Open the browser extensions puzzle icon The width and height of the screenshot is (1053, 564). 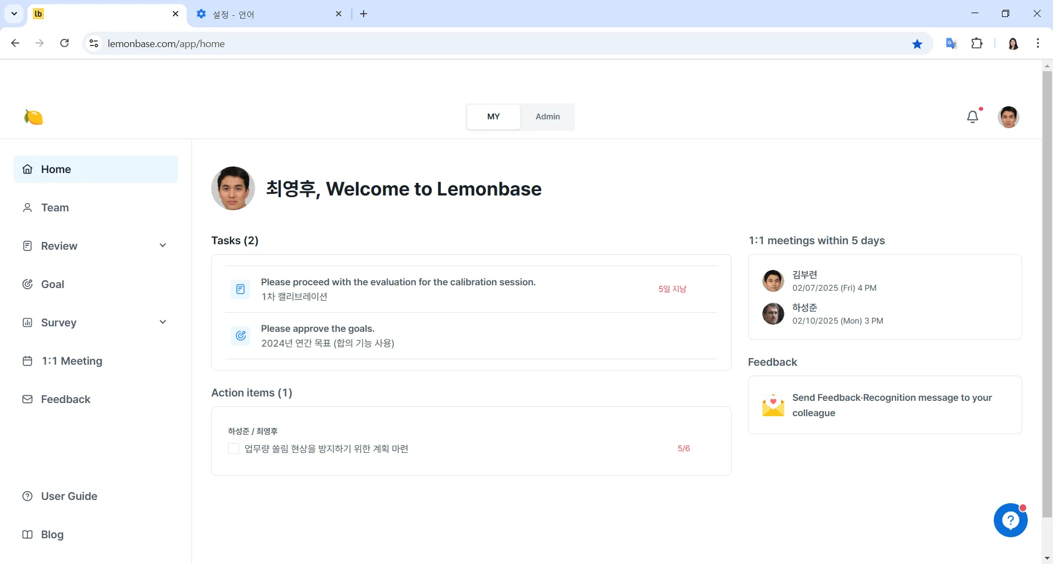click(977, 43)
